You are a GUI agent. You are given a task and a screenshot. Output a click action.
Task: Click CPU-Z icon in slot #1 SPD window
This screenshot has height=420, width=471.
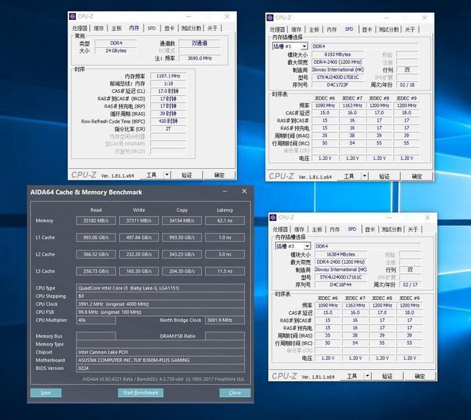(270, 18)
